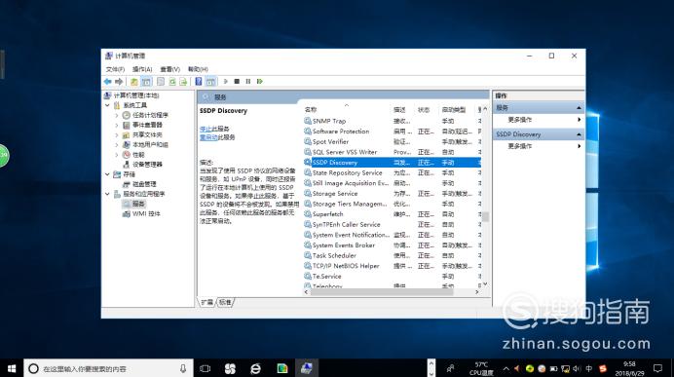Select WMI 控件 in the tree
674x377 pixels.
point(146,213)
